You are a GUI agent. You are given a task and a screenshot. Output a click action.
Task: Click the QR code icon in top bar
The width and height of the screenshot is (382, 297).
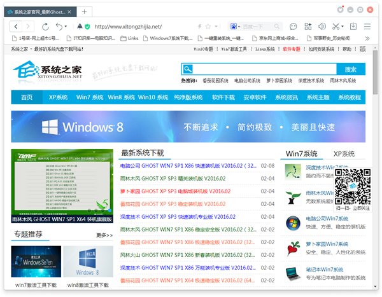pos(362,49)
